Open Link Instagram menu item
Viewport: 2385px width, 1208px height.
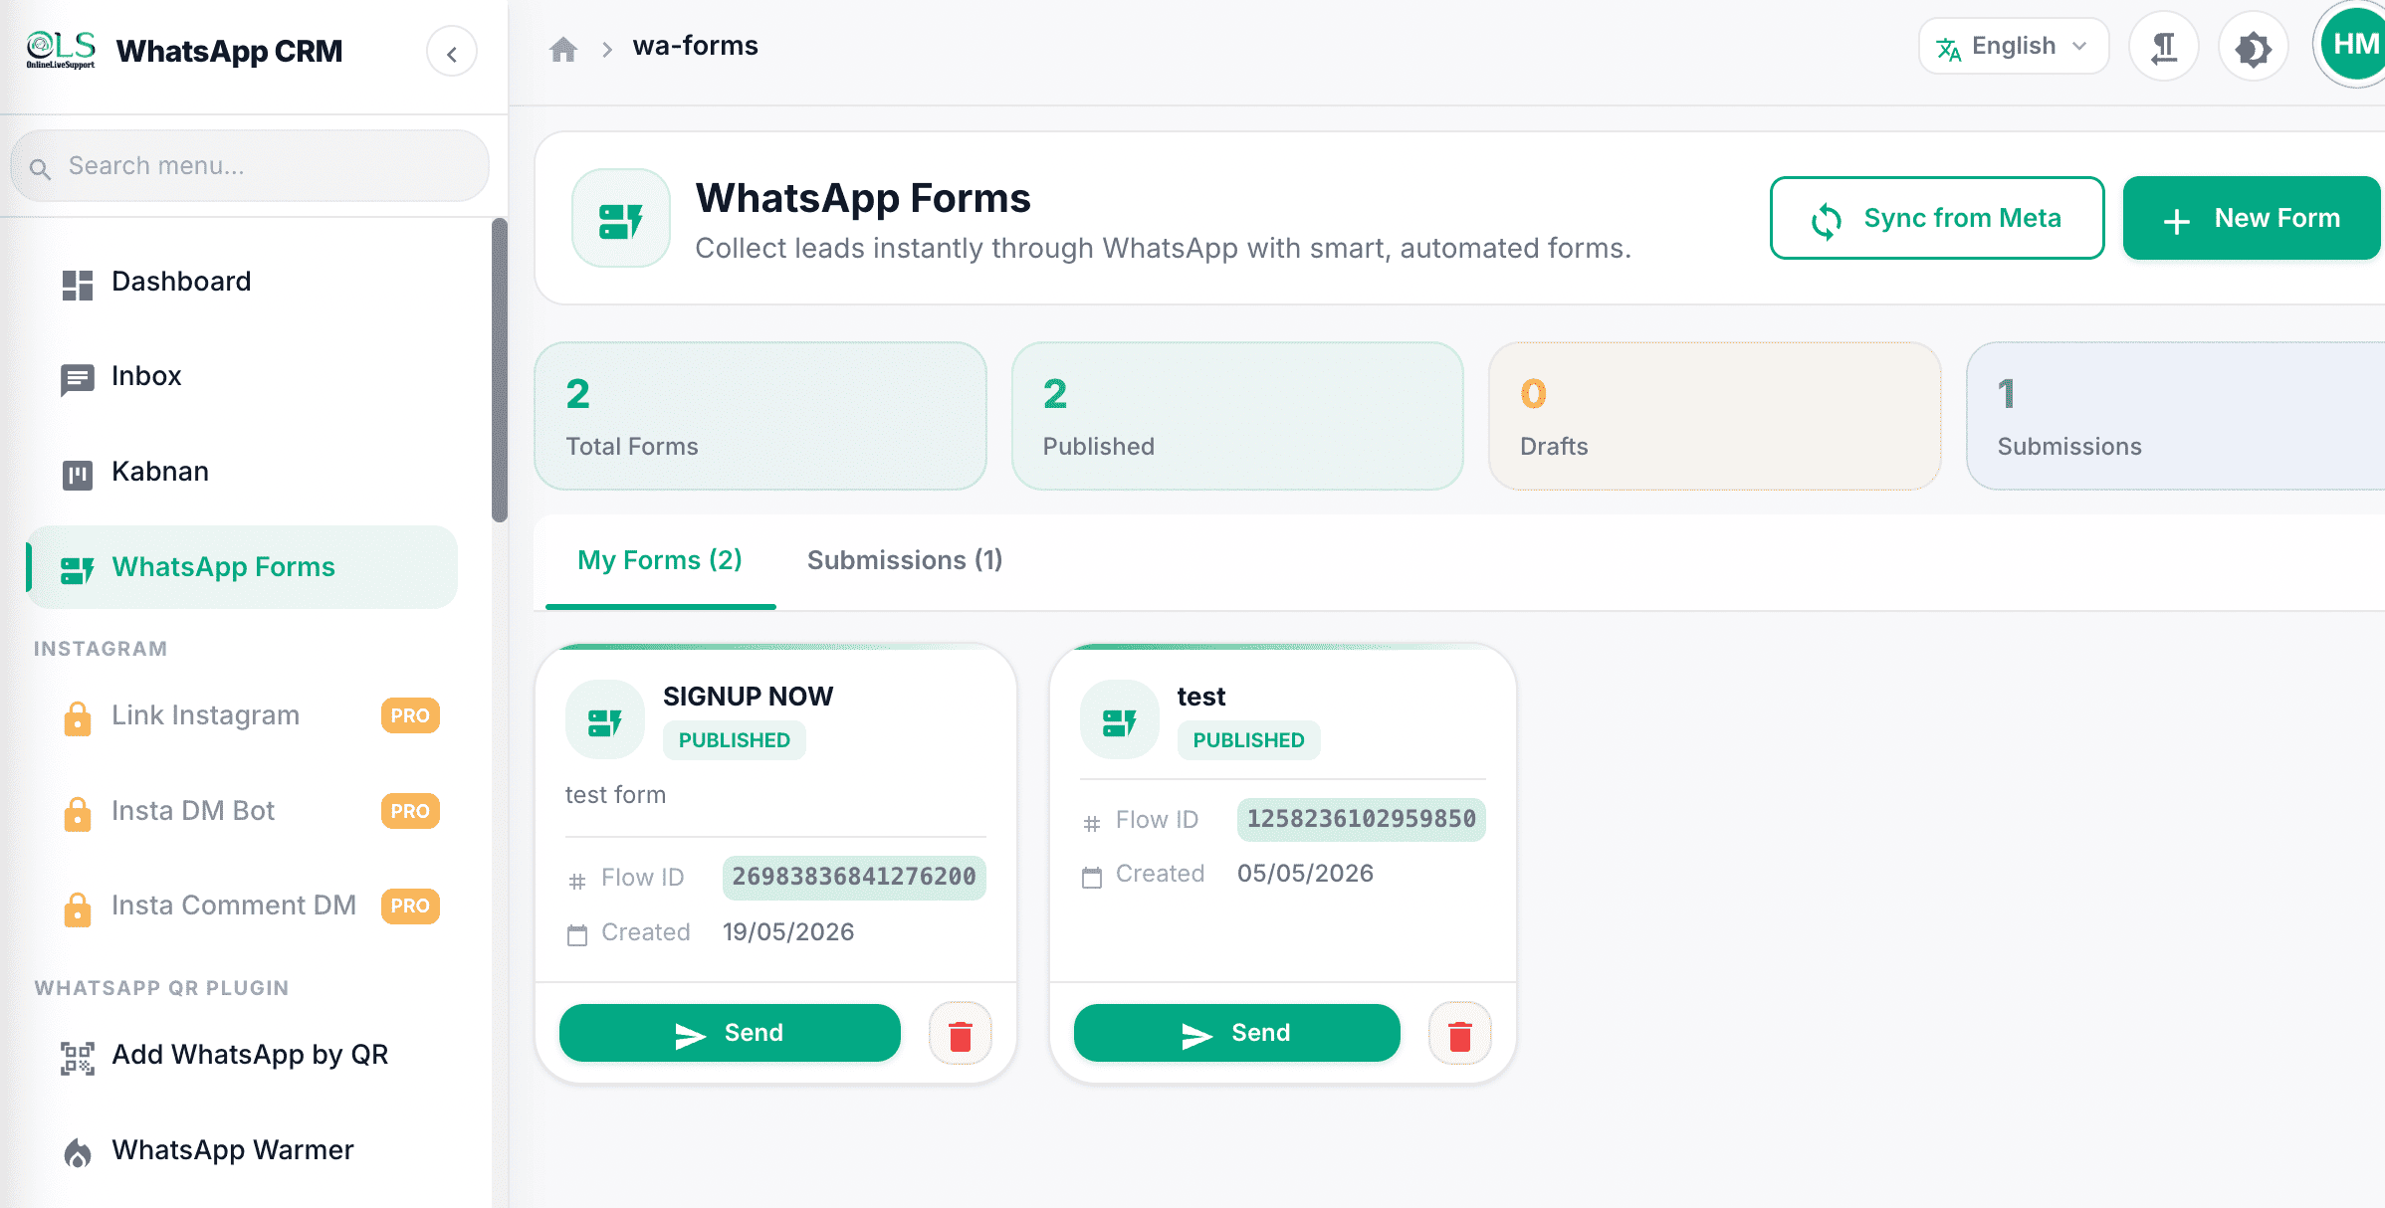pyautogui.click(x=242, y=715)
